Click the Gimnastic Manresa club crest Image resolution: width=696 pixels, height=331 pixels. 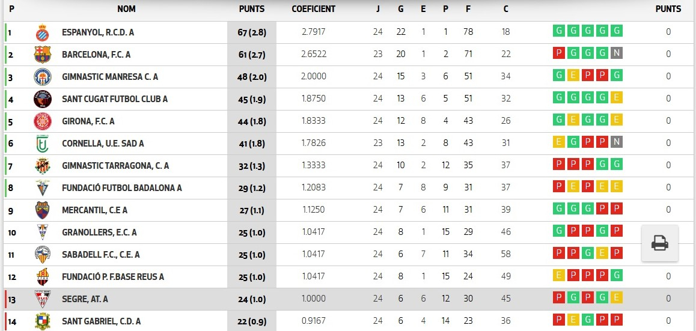[42, 77]
